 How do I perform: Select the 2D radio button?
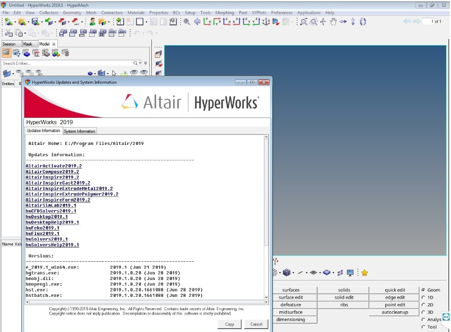[x=423, y=305]
